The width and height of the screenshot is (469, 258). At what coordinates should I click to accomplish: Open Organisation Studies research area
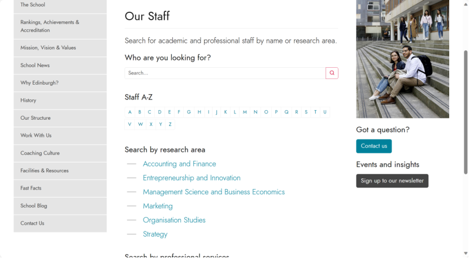tap(174, 220)
